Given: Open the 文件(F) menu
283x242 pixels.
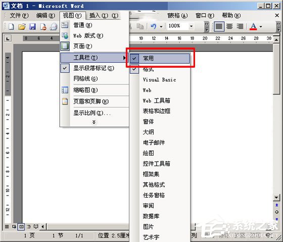Looking at the screenshot, I should click(x=19, y=16).
